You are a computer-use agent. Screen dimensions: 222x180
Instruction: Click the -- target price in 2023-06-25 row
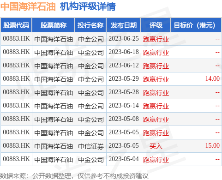(217, 39)
